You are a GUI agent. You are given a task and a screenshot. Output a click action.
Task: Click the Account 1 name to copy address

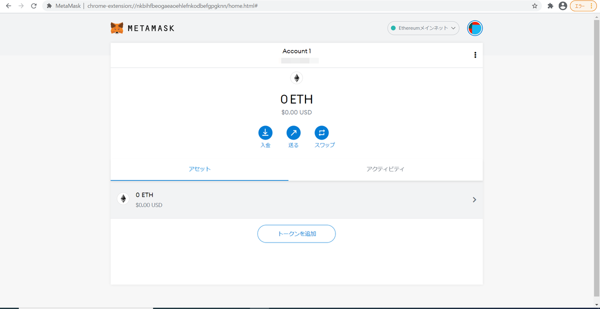click(296, 51)
